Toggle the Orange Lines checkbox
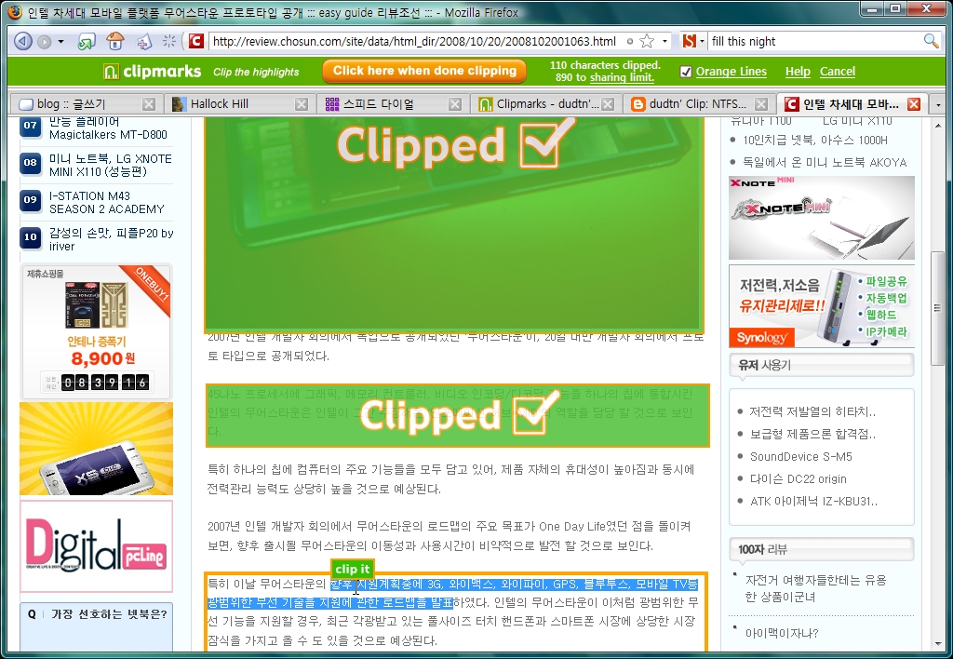Image resolution: width=953 pixels, height=659 pixels. [686, 72]
